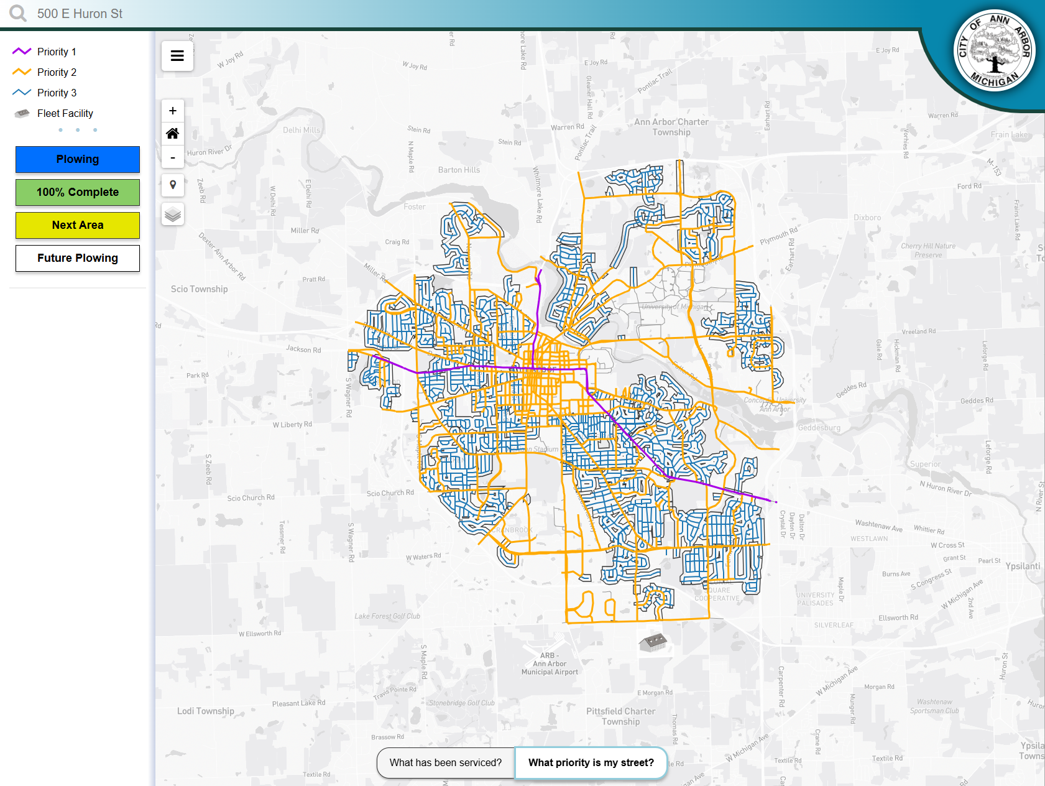Click the Lake Forest Golf Club label
The width and height of the screenshot is (1045, 786).
click(x=387, y=616)
